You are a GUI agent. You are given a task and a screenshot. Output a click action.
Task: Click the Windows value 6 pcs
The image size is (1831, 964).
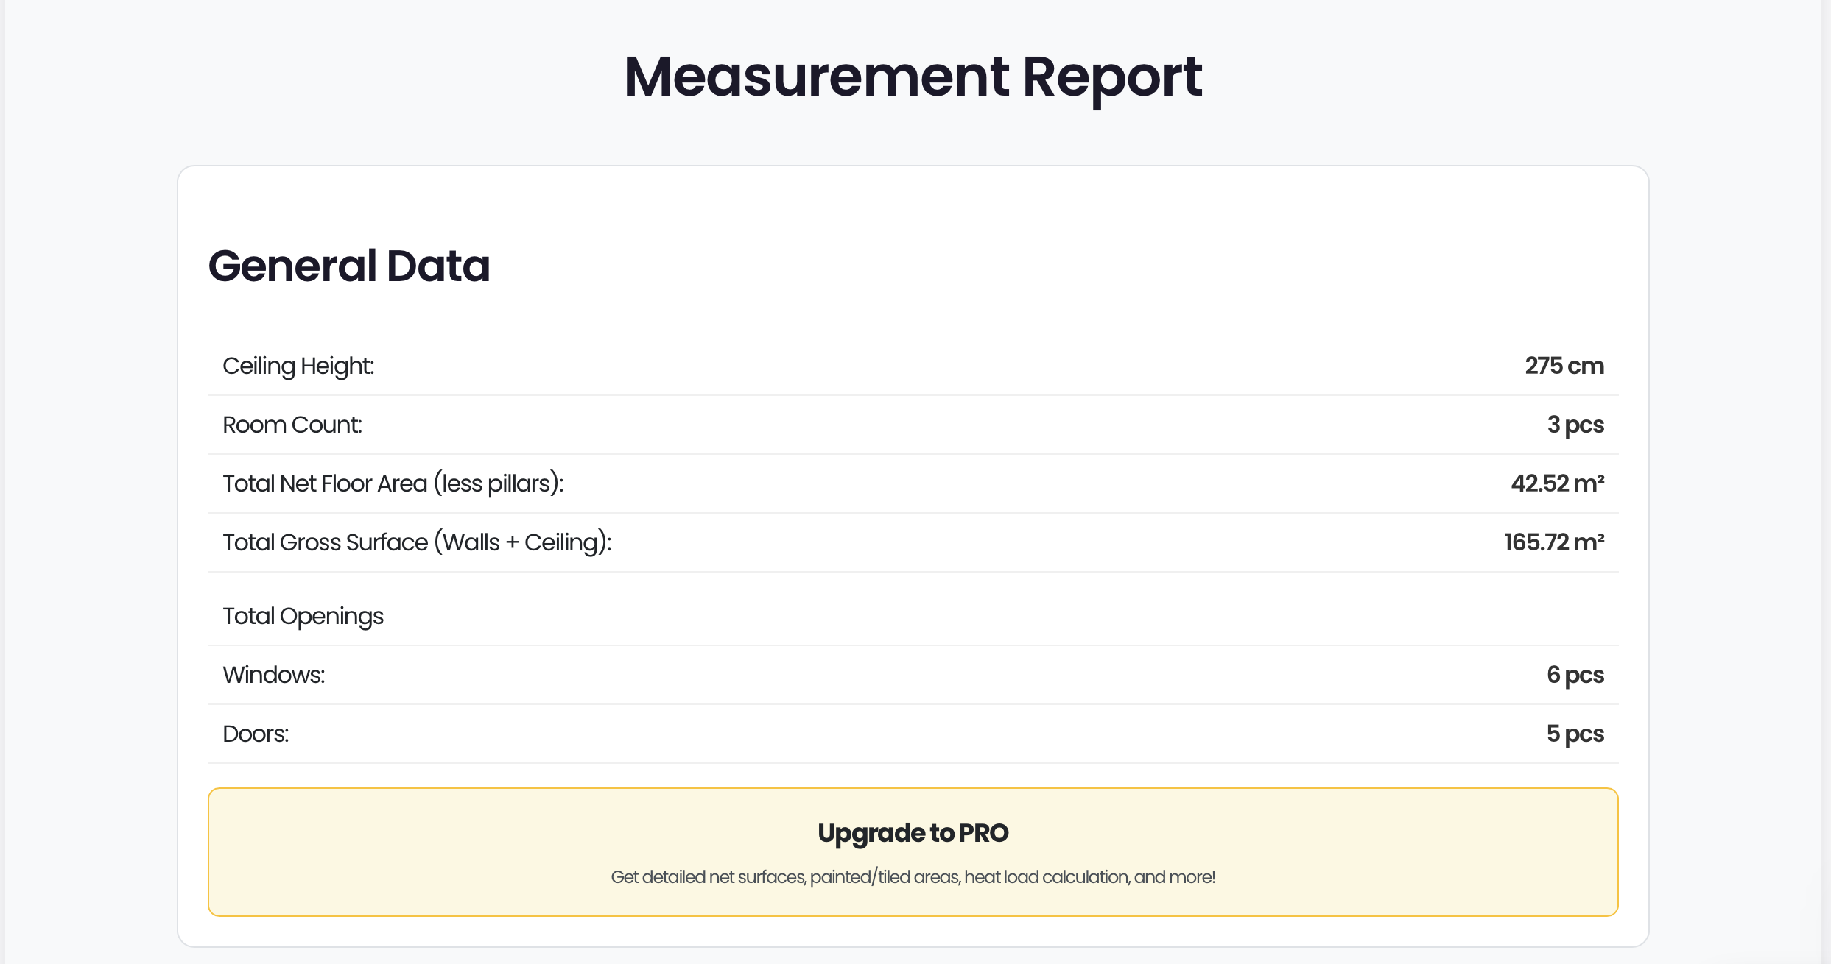coord(1576,675)
